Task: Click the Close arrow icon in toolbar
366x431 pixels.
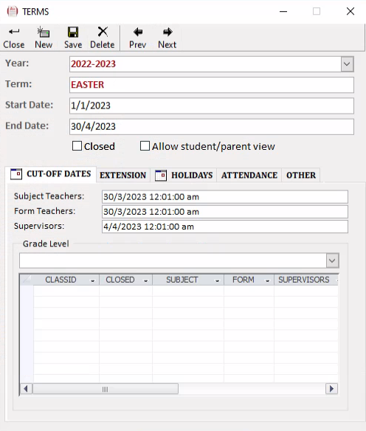Action: tap(14, 32)
